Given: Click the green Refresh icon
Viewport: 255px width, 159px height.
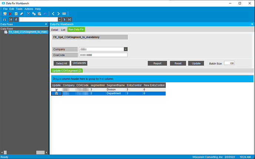Looking at the screenshot, I should pyautogui.click(x=16, y=14).
